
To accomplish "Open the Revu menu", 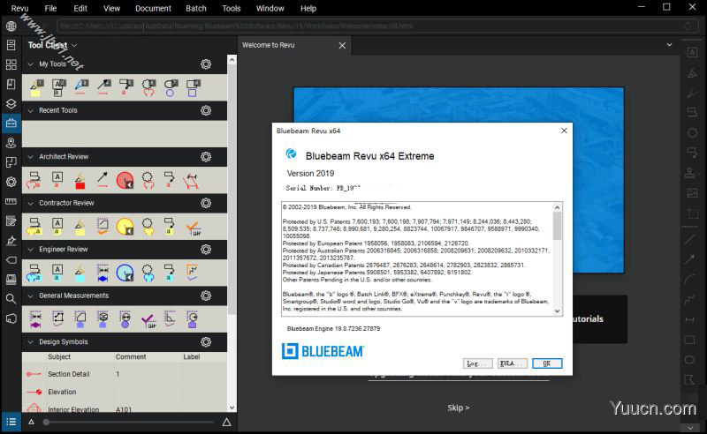I will click(x=19, y=8).
